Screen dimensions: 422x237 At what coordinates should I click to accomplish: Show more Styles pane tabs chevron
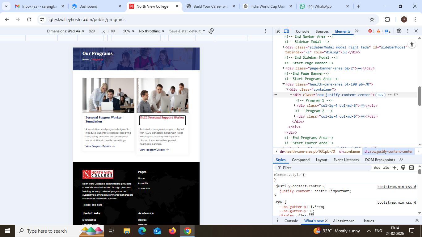tap(401, 160)
